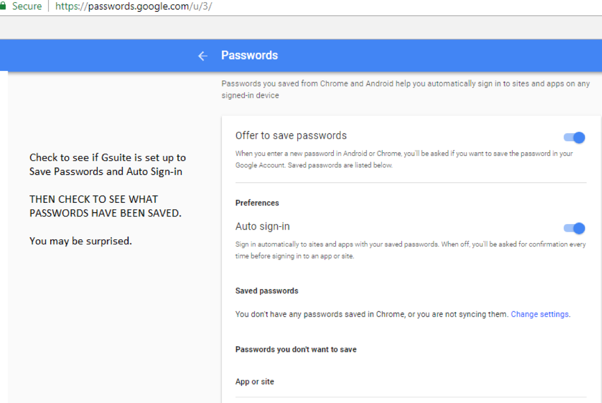Click Passwords you don't want to save heading
This screenshot has width=602, height=403.
click(296, 350)
